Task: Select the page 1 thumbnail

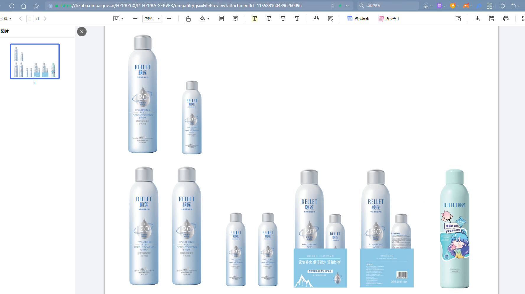Action: coord(35,61)
